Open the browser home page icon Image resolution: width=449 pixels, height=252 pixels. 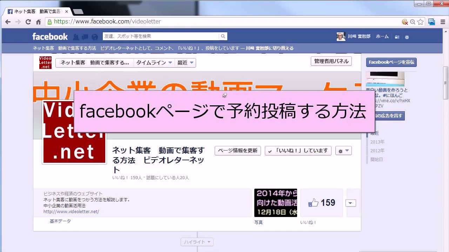(39, 22)
